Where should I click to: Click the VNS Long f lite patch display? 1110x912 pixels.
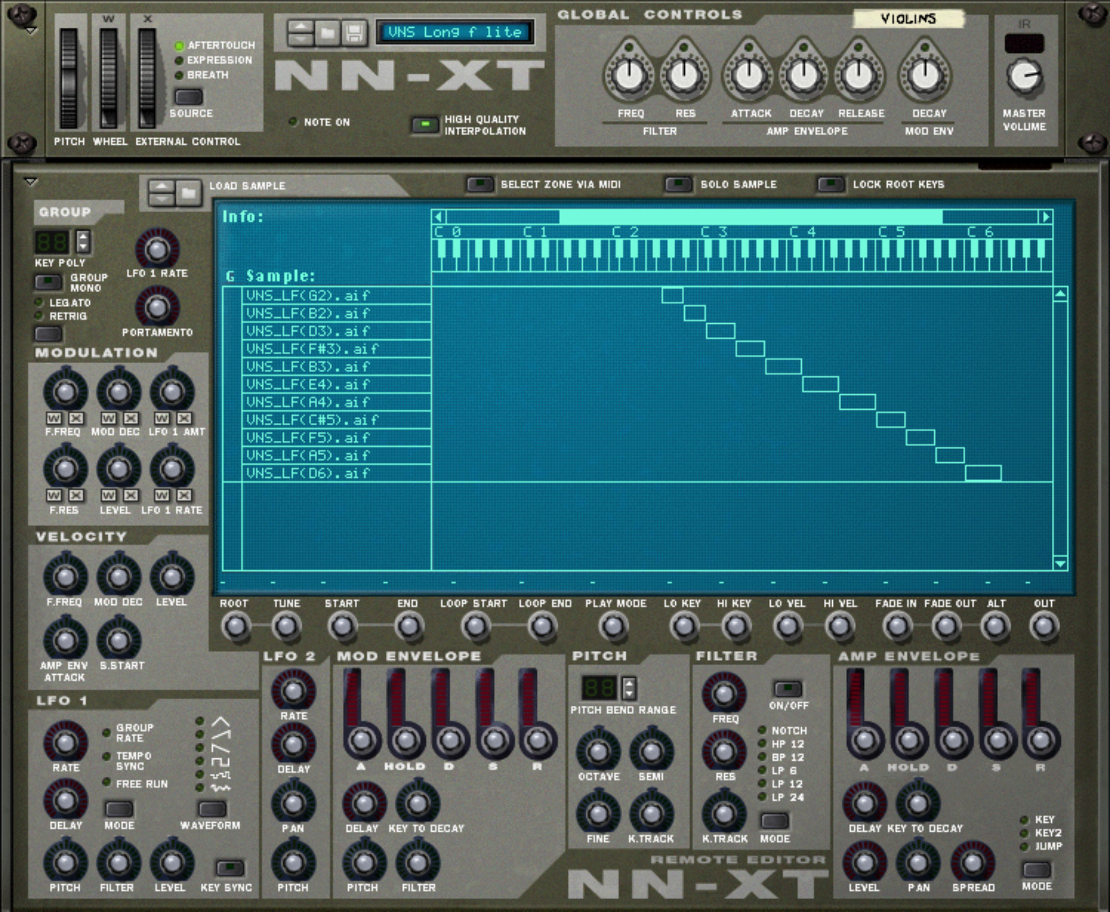pos(455,32)
